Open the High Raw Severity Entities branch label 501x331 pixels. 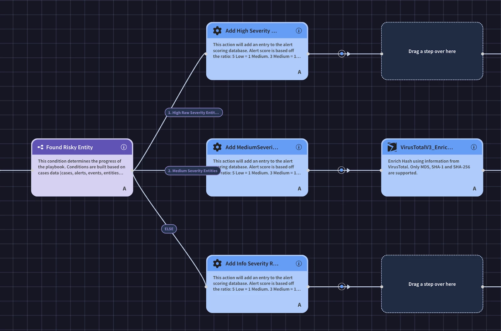194,113
